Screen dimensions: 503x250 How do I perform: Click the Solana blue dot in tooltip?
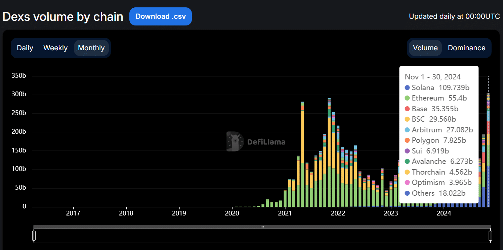tap(407, 88)
